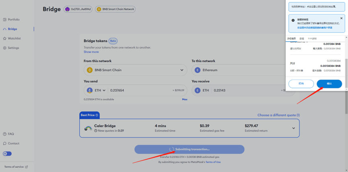
Task: Click the MetaMask popup vertical scrollbar
Action: click(346, 73)
